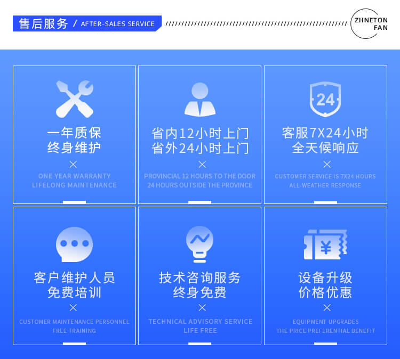Open the chat speech bubble icon
The image size is (400, 359).
(x=74, y=244)
